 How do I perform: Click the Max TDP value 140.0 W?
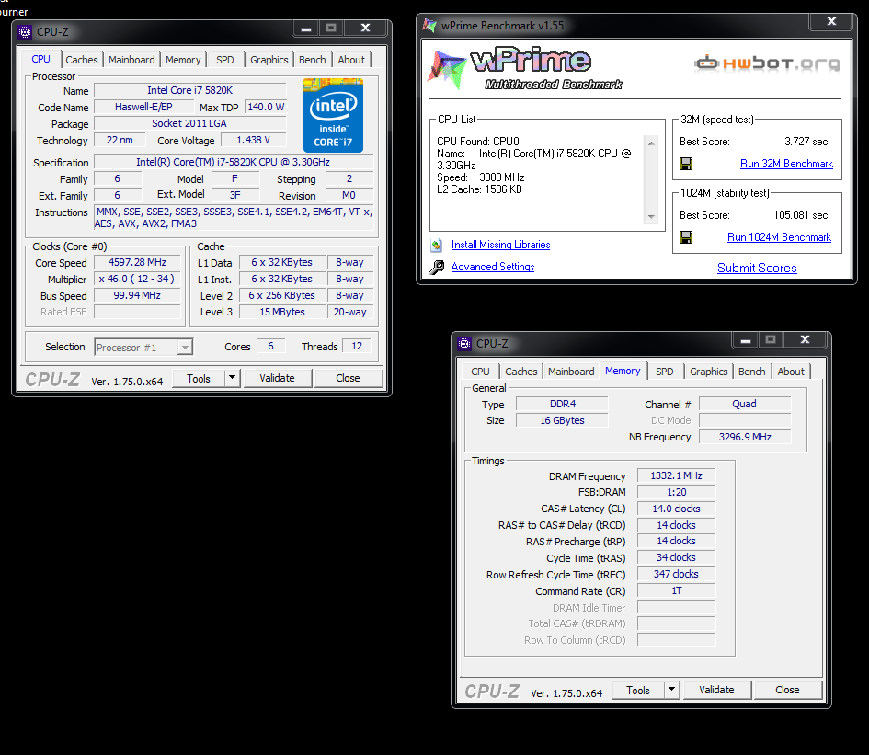click(x=266, y=107)
